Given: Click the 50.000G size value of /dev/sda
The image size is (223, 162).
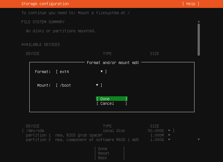Looking at the screenshot, I should (156, 131).
